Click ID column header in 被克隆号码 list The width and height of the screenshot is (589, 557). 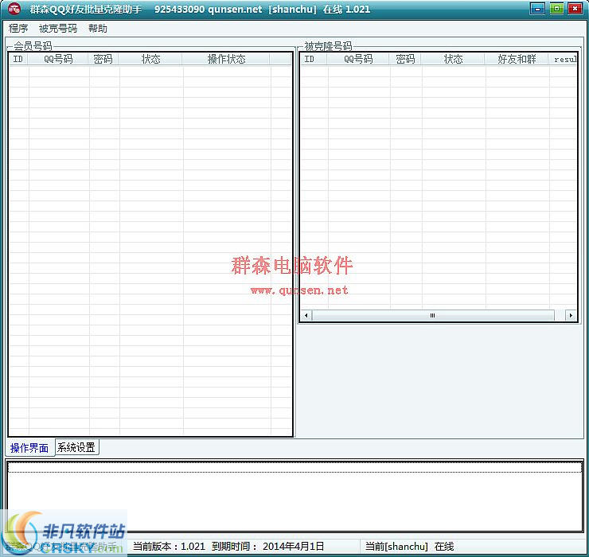[x=314, y=59]
